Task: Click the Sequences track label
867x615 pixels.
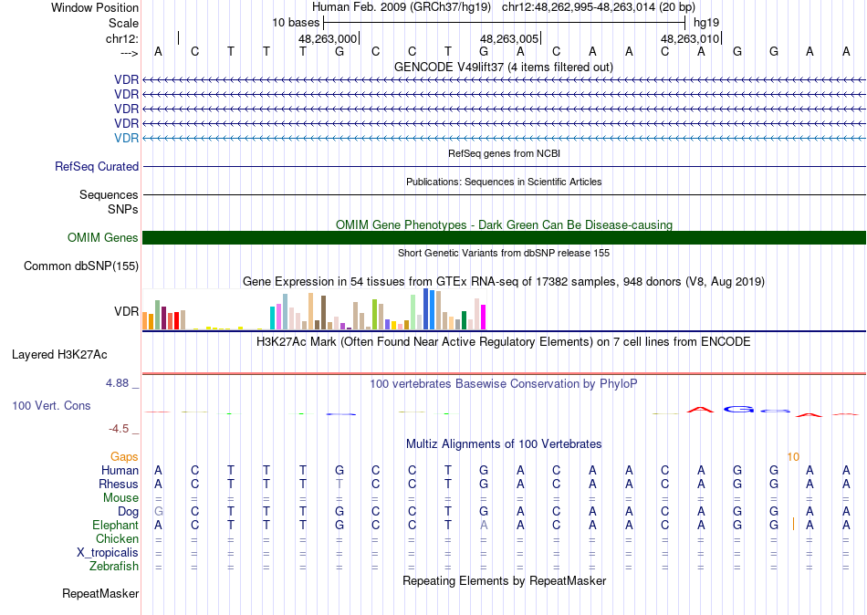Action: coord(109,194)
